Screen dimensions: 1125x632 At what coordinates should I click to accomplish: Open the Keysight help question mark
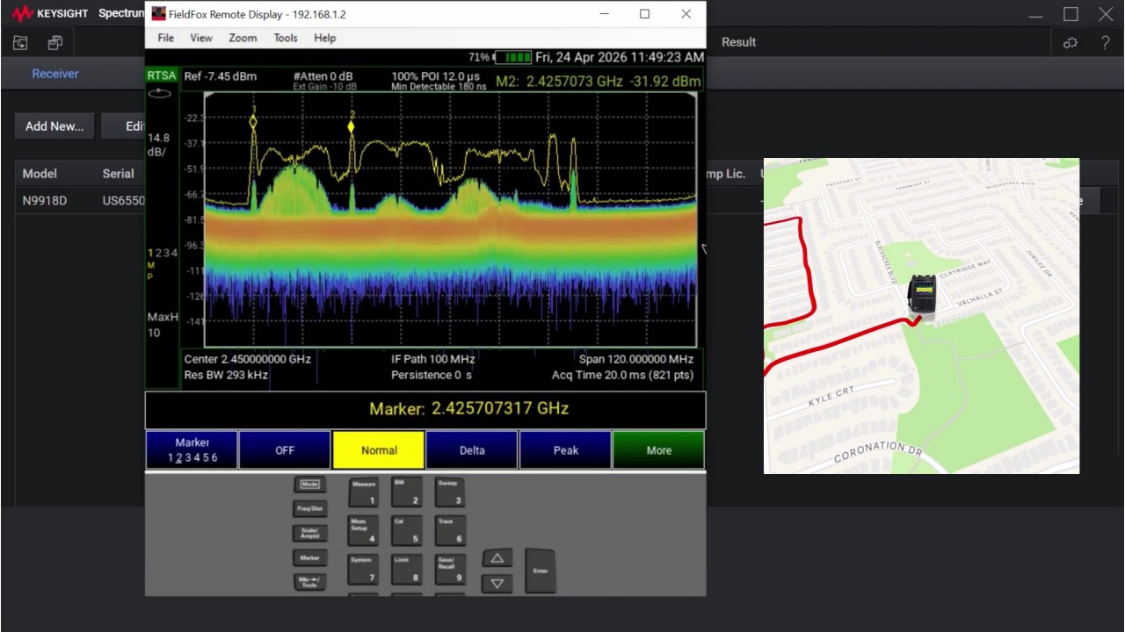[x=1105, y=42]
